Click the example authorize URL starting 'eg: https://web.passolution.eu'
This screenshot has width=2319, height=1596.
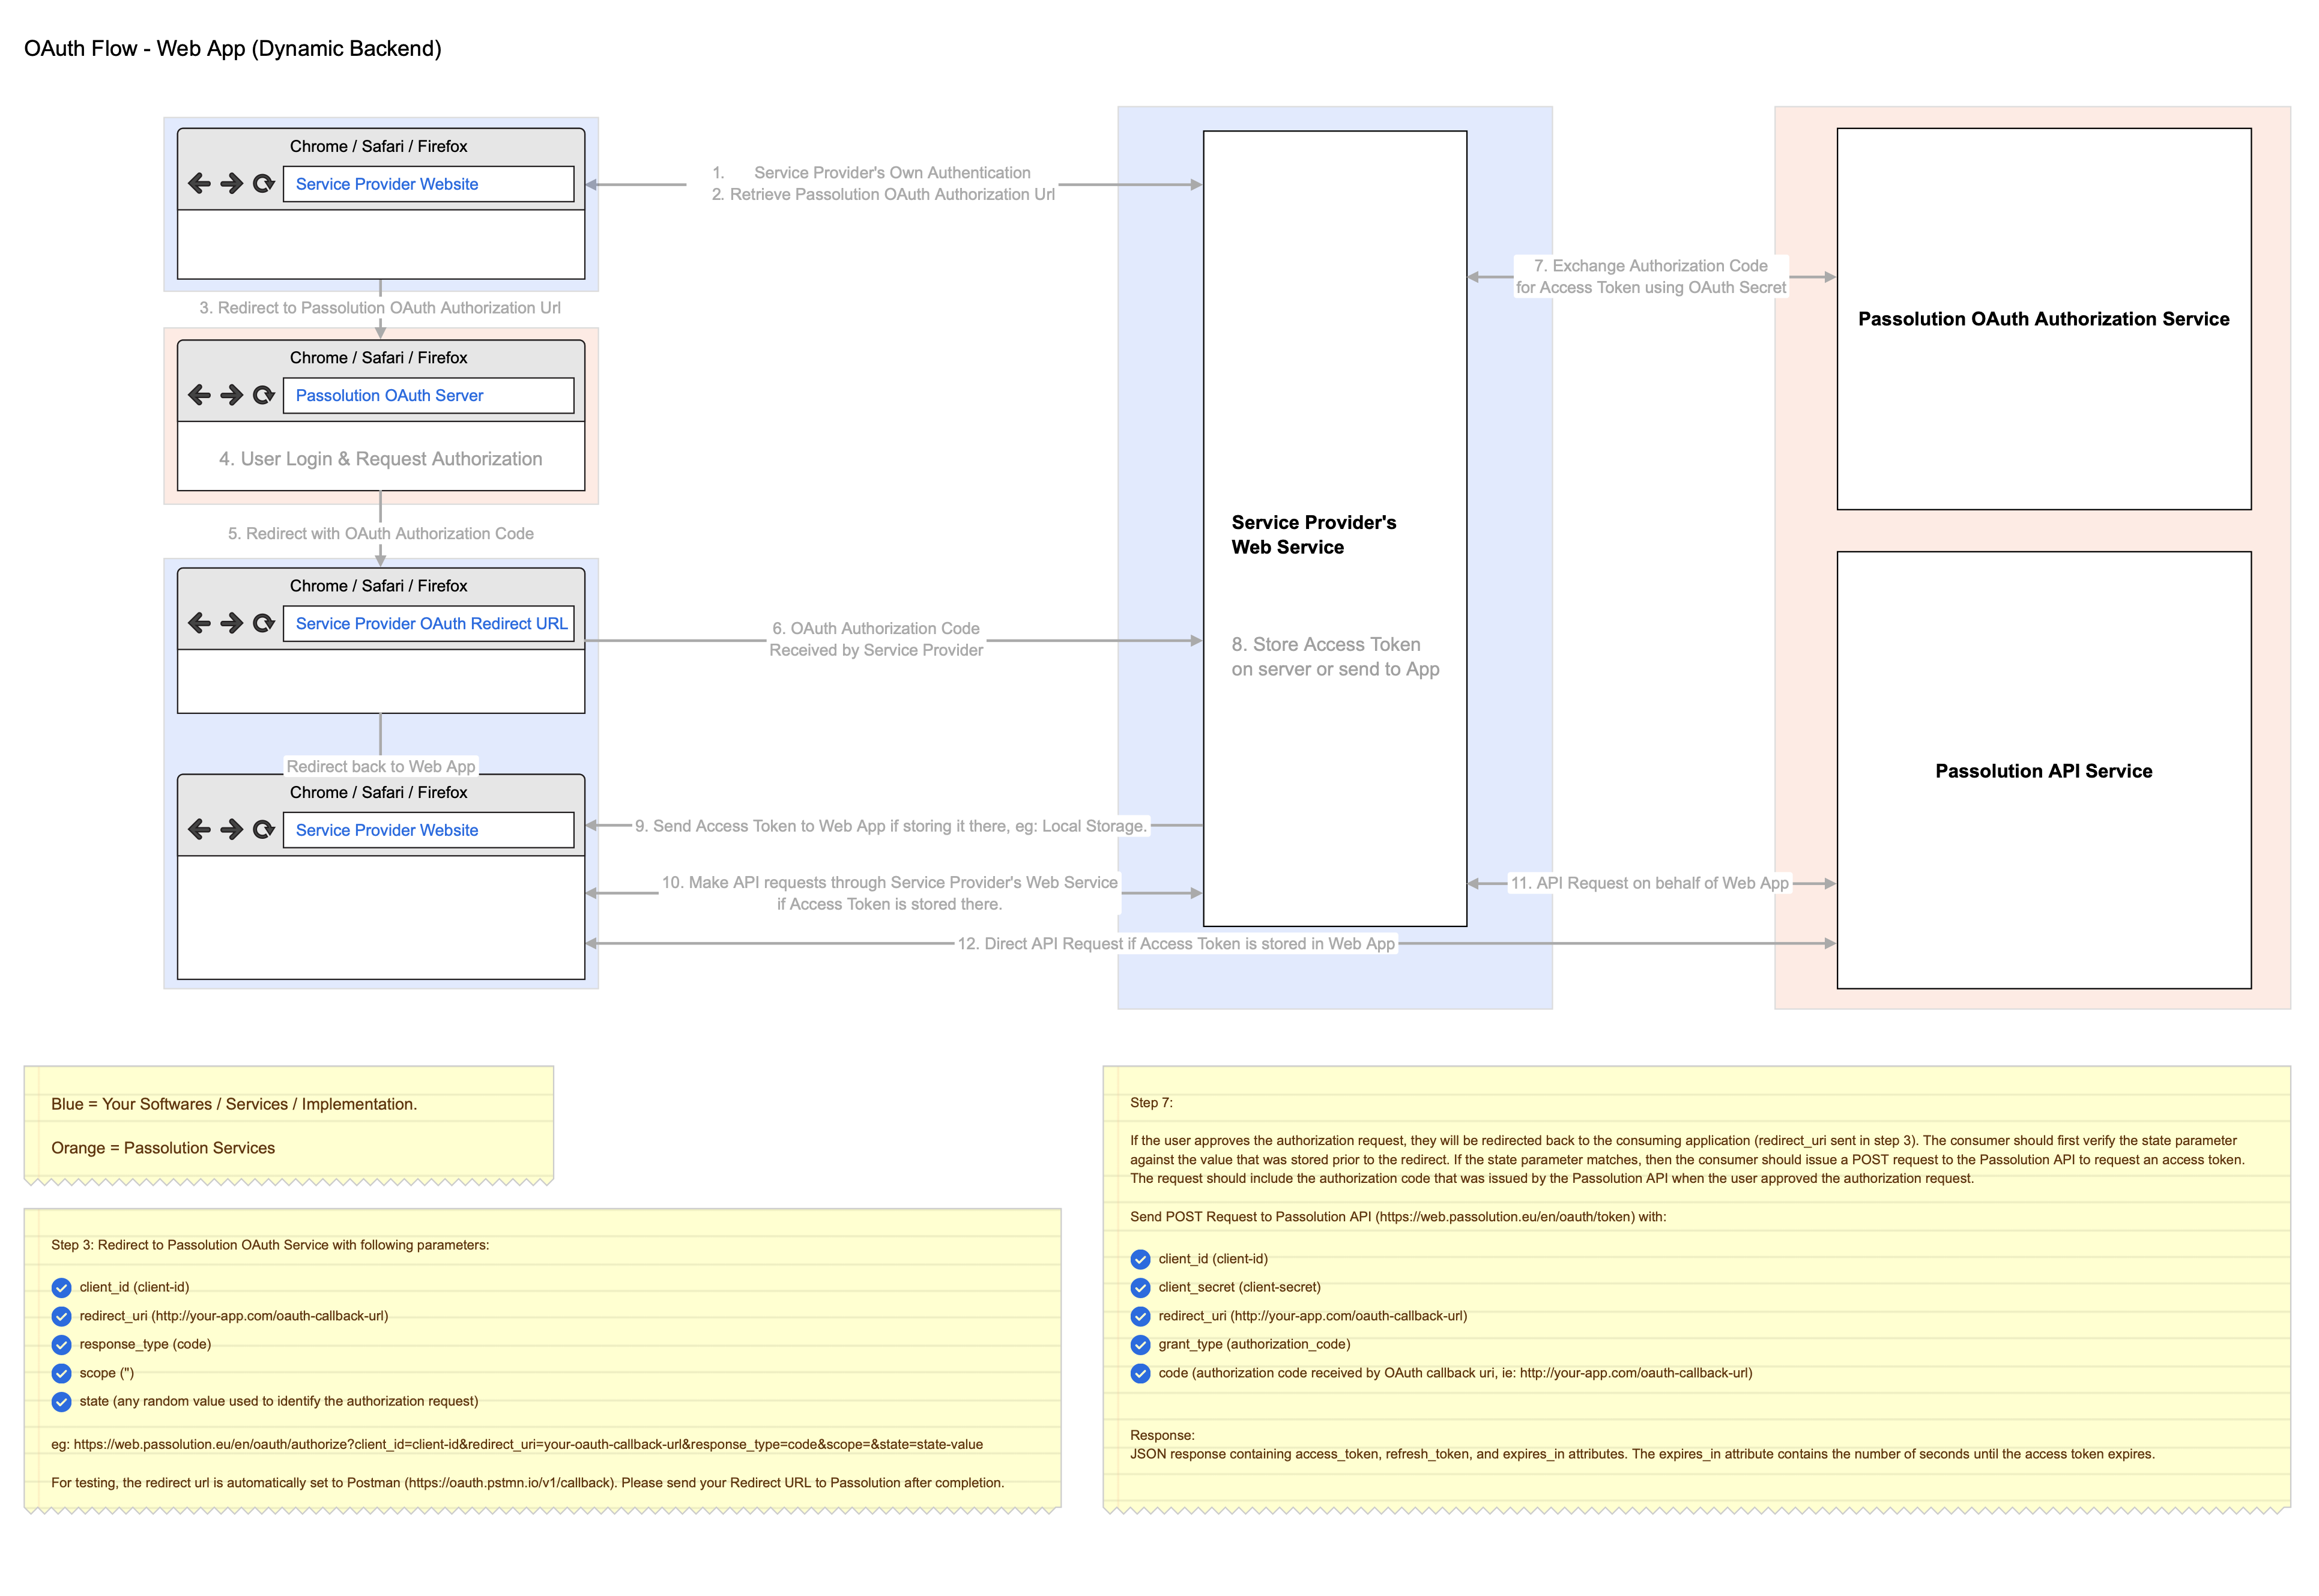pos(517,1444)
